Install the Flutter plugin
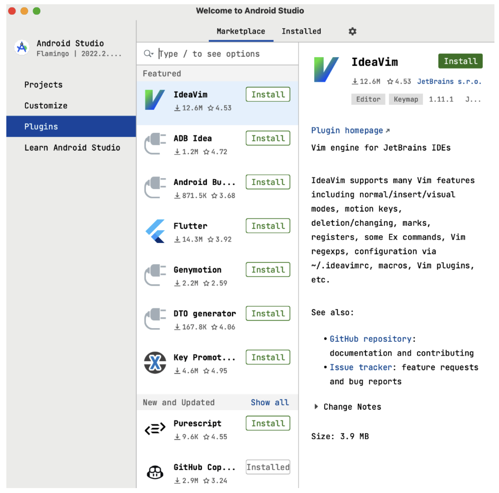 (268, 226)
